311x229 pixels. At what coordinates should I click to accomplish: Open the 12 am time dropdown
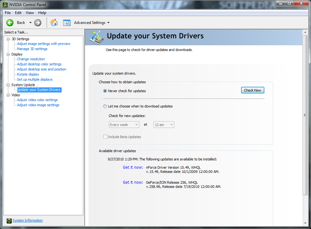tap(164, 125)
